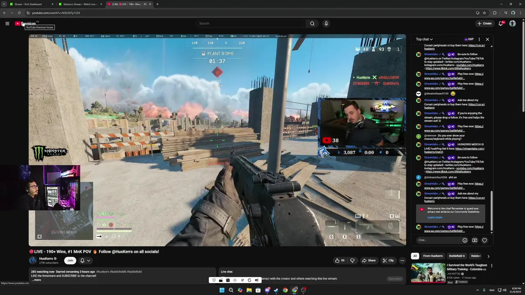This screenshot has height=295, width=525.
Task: Send a heart reaction in chat
Action: [x=484, y=241]
